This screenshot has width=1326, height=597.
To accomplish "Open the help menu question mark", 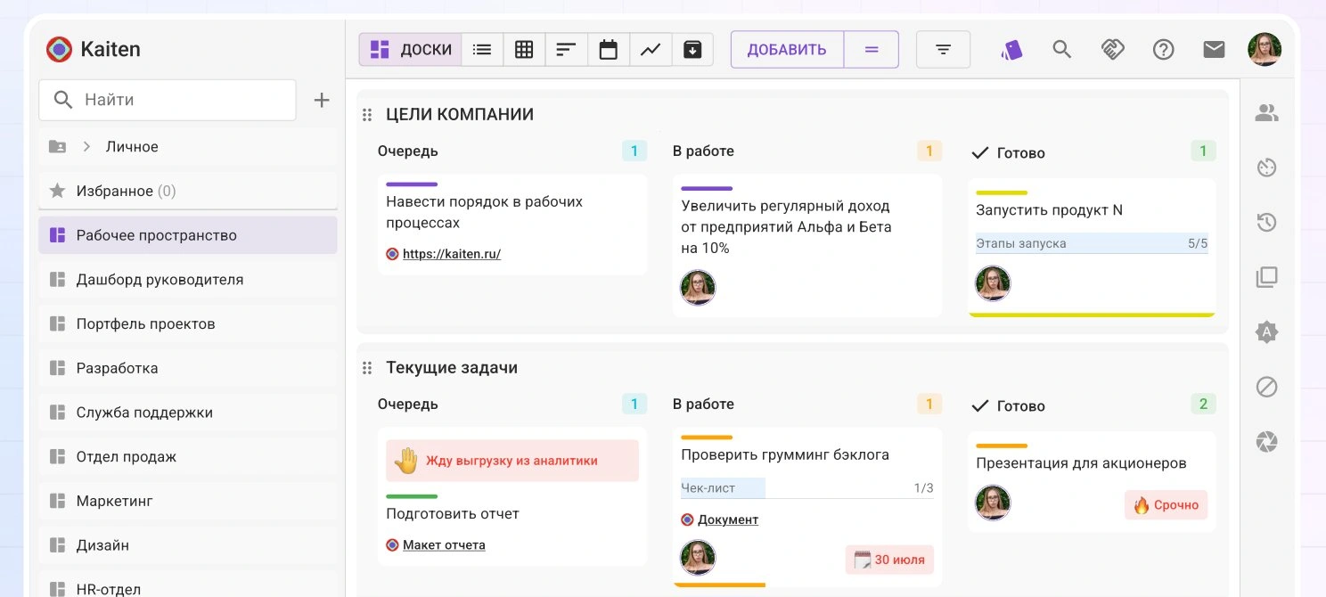I will point(1164,49).
